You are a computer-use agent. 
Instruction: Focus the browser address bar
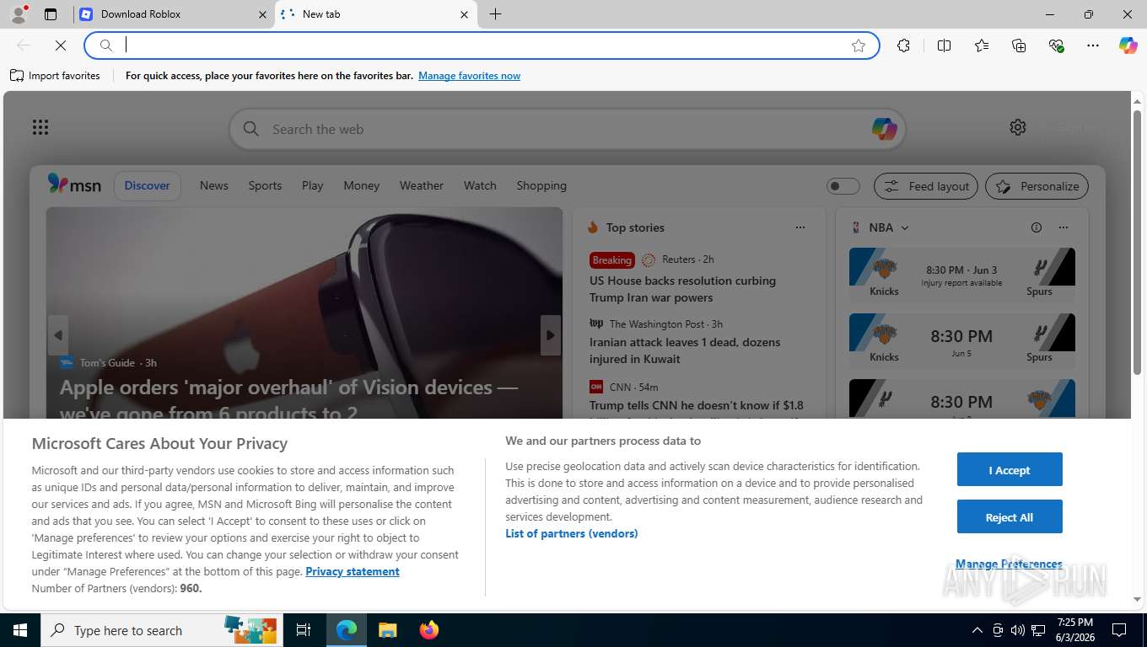click(481, 45)
